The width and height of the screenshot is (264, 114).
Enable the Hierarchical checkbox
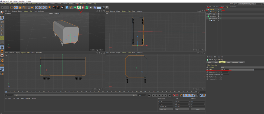point(221,79)
